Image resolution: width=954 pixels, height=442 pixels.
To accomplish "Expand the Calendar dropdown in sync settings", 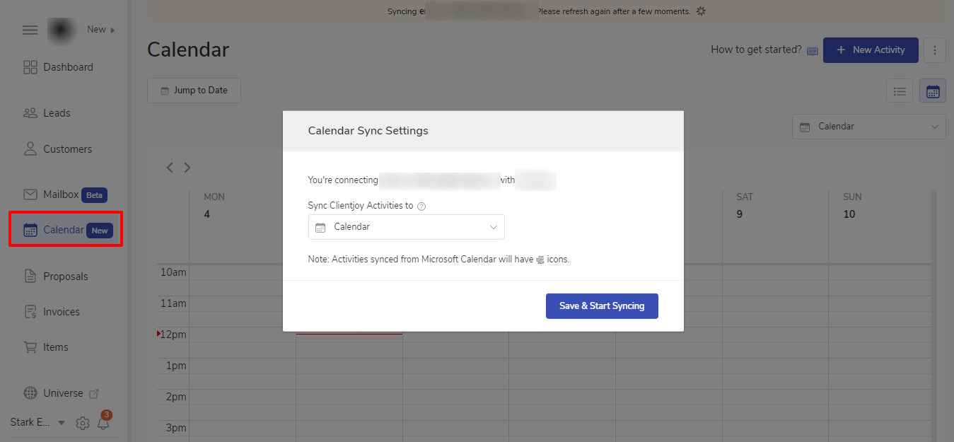I will pos(407,227).
